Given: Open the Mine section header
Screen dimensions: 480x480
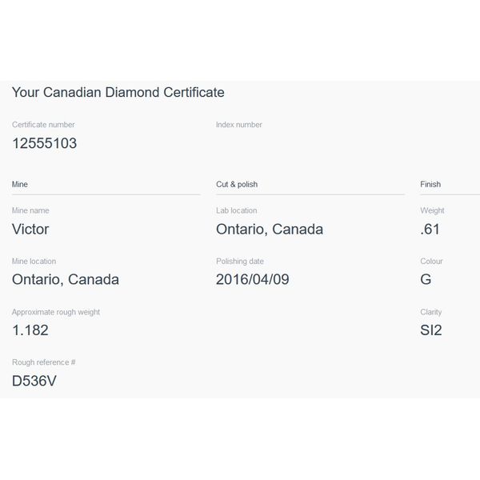Looking at the screenshot, I should (19, 184).
